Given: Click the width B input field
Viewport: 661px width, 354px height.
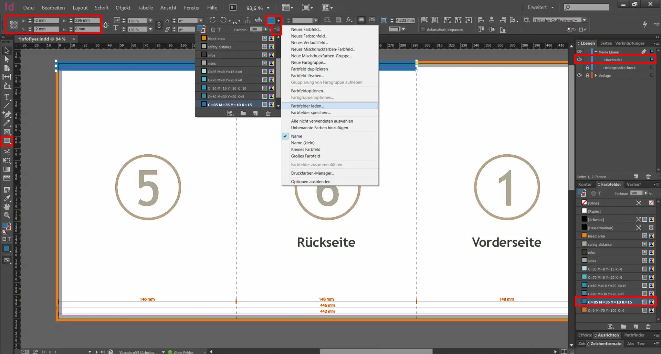Looking at the screenshot, I should pyautogui.click(x=87, y=21).
